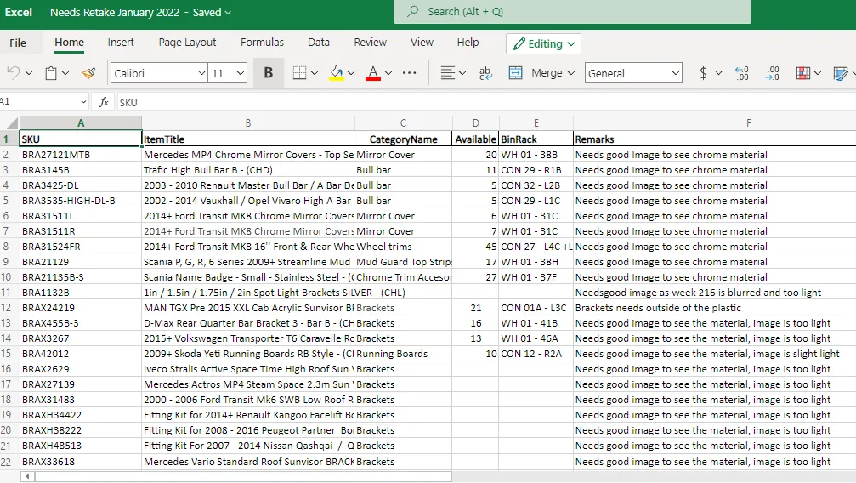Image resolution: width=856 pixels, height=483 pixels.
Task: Click the Excel app name
Action: [19, 12]
